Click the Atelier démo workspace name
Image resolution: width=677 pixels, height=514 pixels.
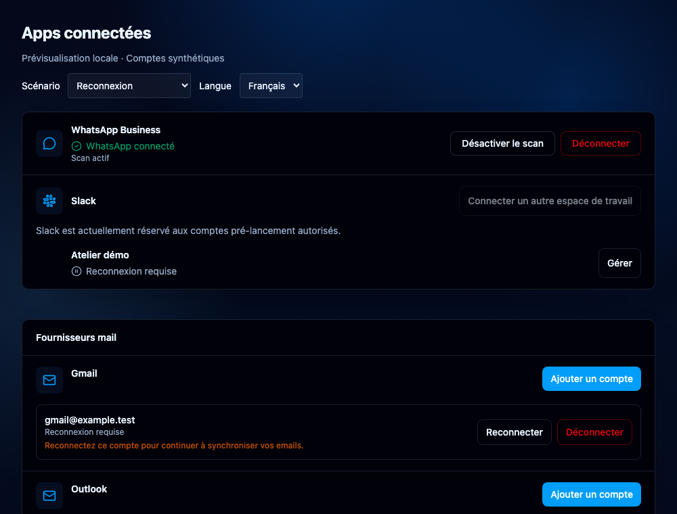pyautogui.click(x=100, y=255)
